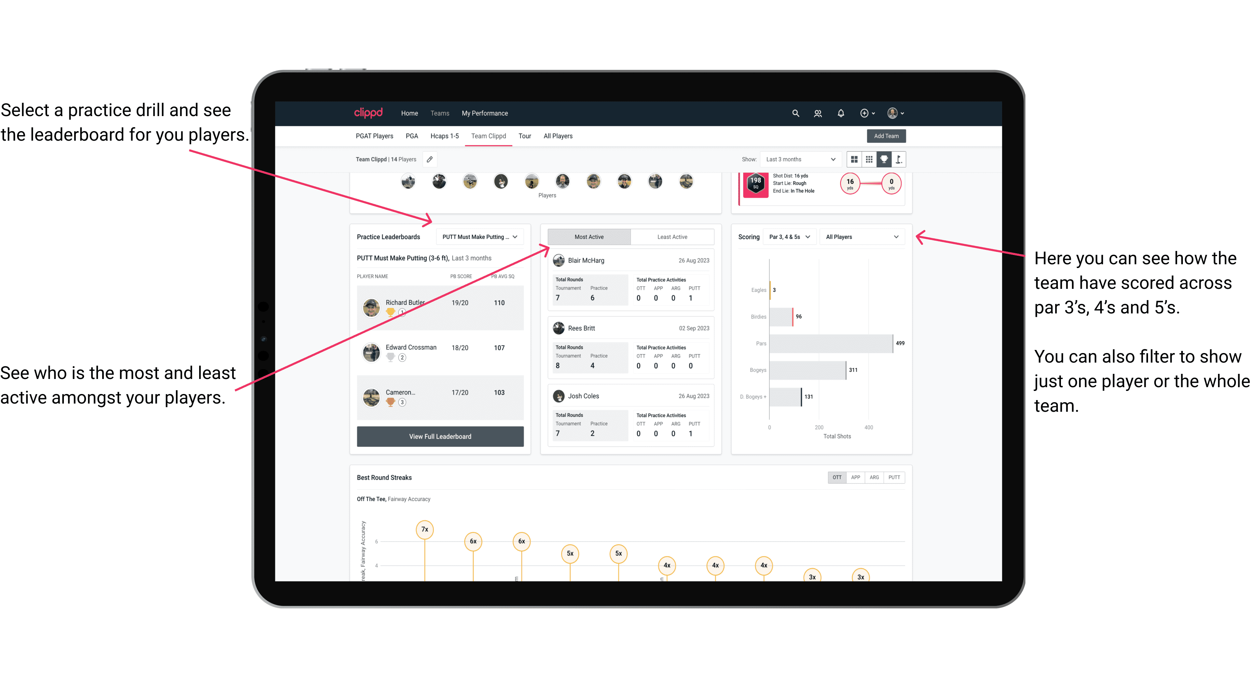Expand the Practice Leaderboards drill dropdown
1257x676 pixels.
click(x=479, y=237)
